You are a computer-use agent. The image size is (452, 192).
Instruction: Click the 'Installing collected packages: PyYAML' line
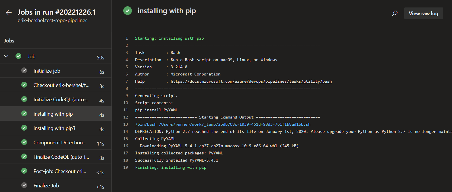coord(179,153)
